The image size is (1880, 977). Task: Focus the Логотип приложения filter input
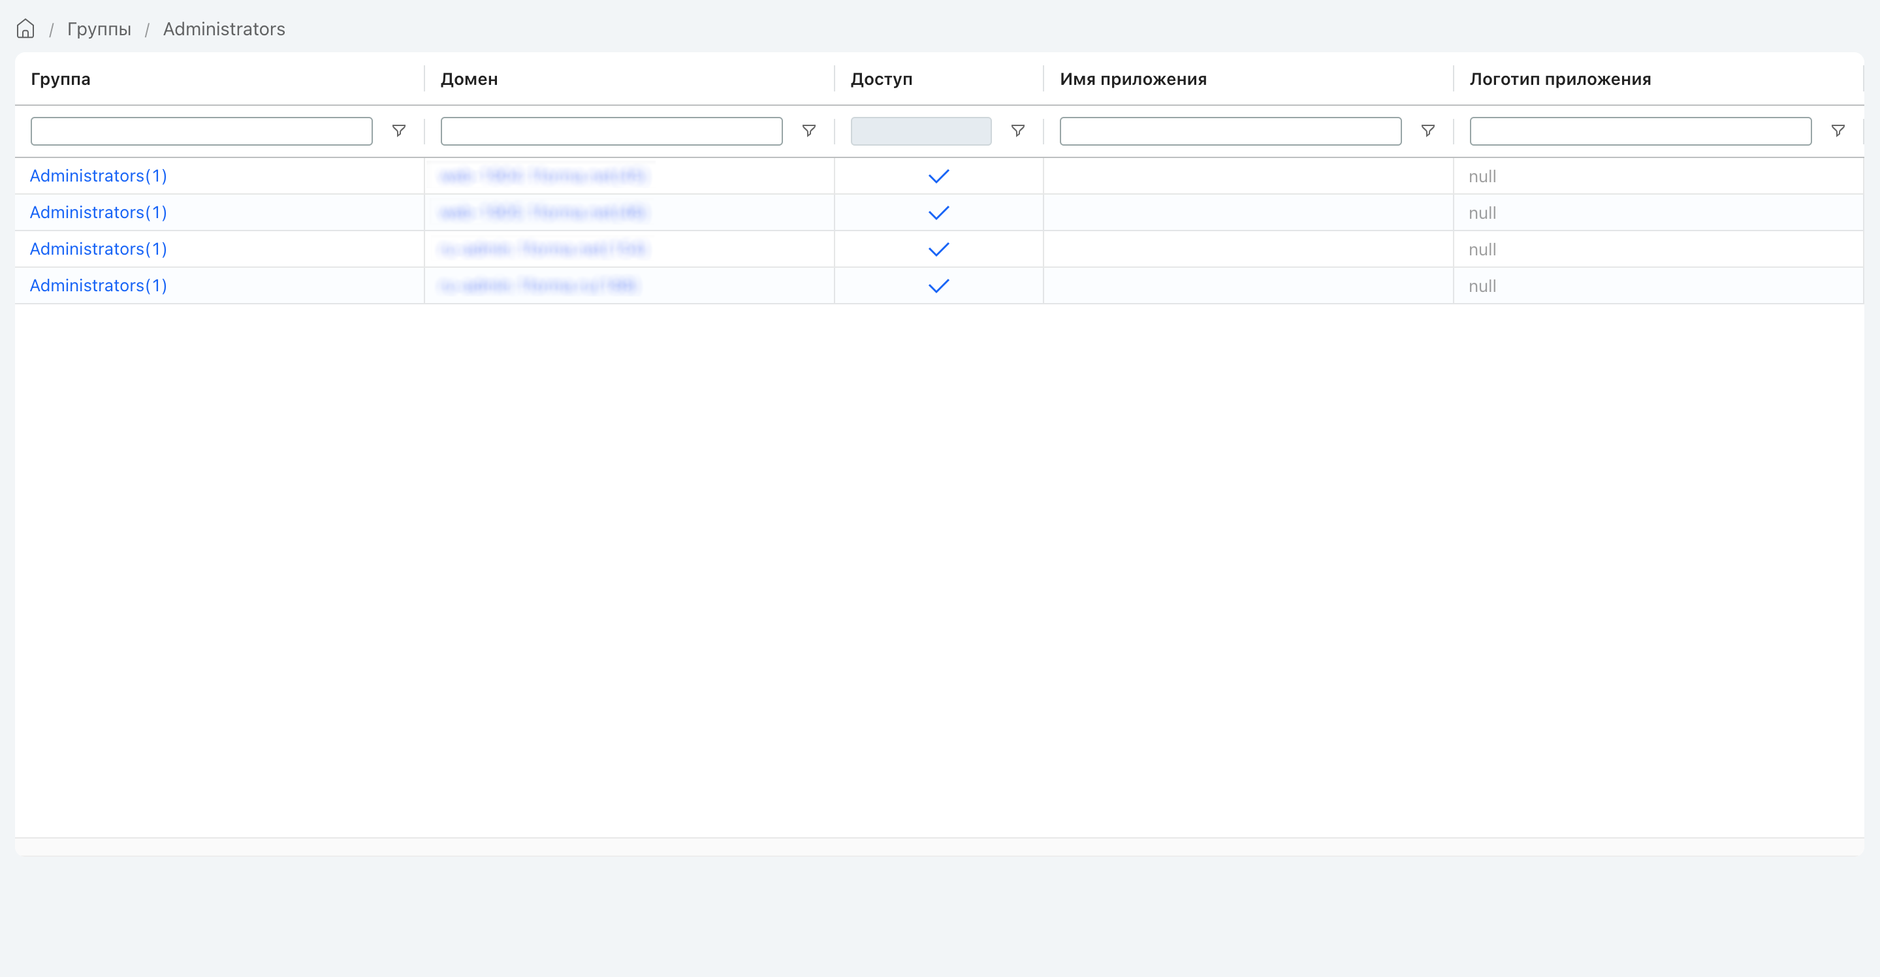pyautogui.click(x=1640, y=131)
